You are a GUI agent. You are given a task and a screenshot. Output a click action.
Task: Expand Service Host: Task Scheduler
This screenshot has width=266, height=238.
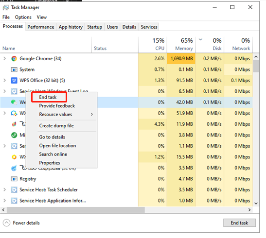5,190
